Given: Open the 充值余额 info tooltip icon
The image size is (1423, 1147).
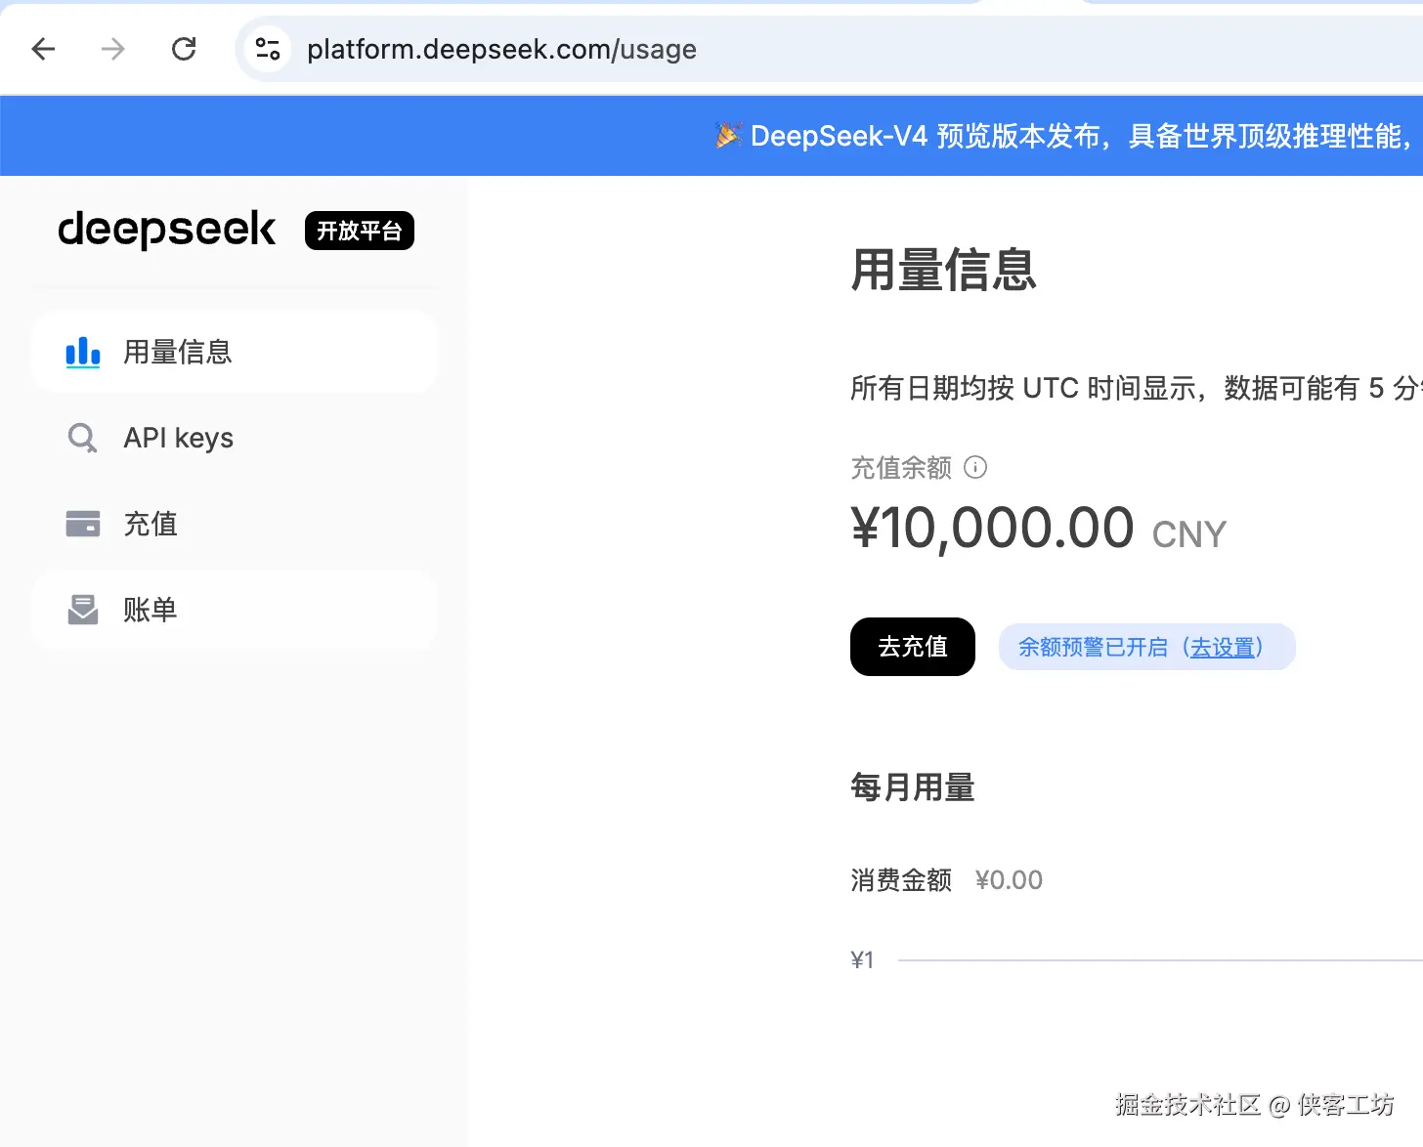Looking at the screenshot, I should [x=975, y=467].
